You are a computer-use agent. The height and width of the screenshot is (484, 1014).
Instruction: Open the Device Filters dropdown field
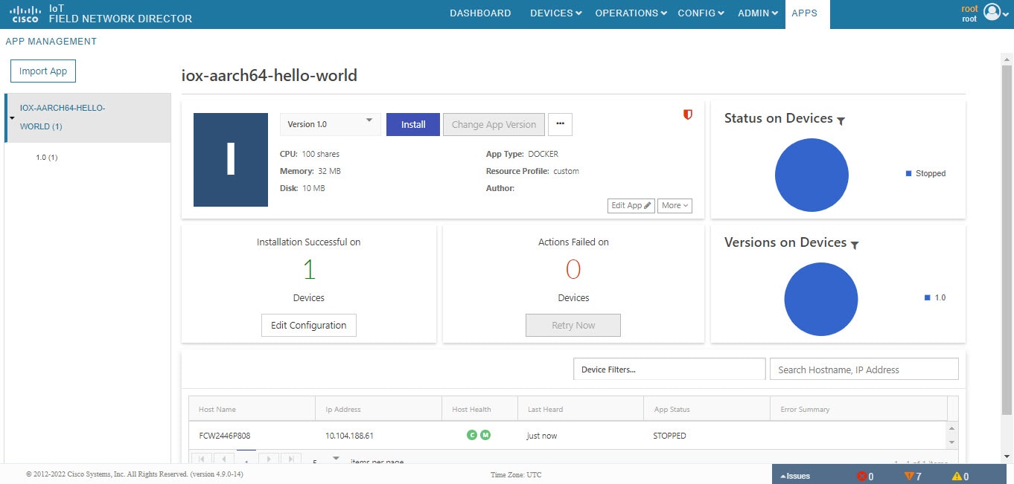pyautogui.click(x=669, y=370)
